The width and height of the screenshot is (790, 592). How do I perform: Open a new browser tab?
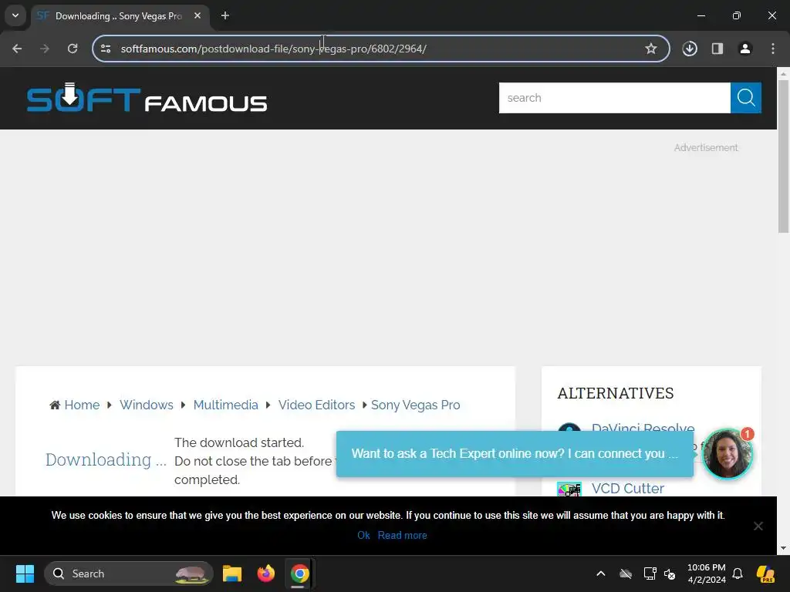[x=225, y=15]
